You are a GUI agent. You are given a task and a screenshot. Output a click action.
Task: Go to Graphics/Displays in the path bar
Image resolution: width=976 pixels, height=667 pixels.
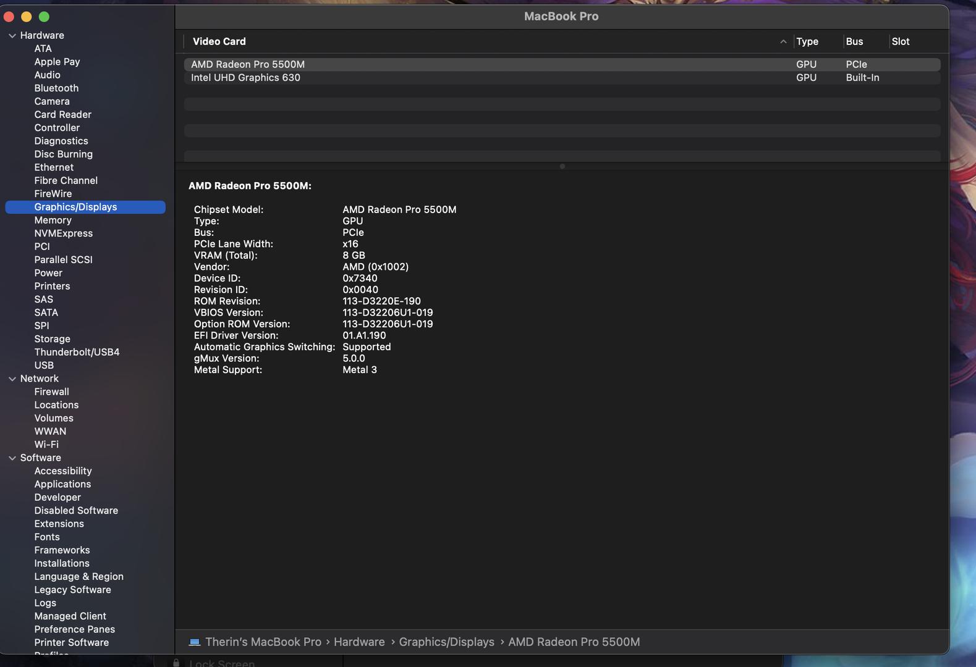pos(446,642)
